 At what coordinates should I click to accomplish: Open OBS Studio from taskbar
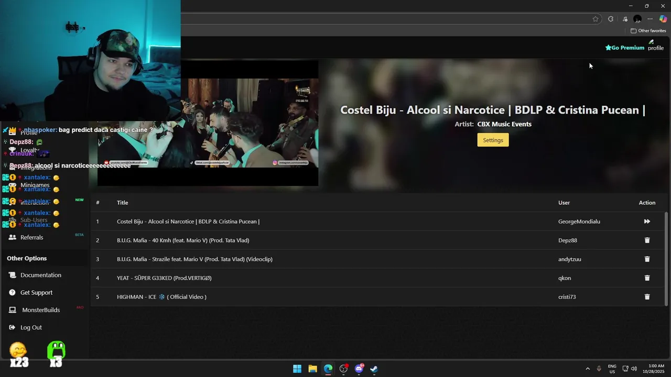click(343, 369)
